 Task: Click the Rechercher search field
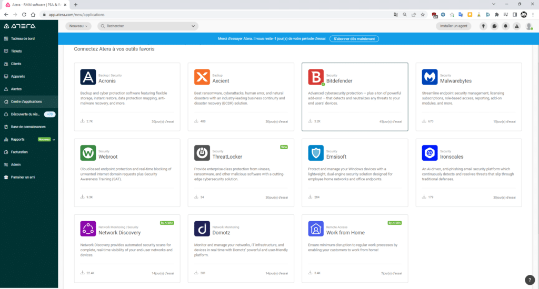(x=148, y=26)
